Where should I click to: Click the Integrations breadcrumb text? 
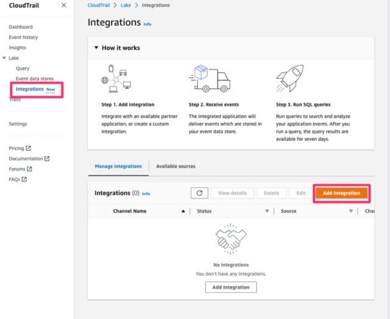point(156,5)
